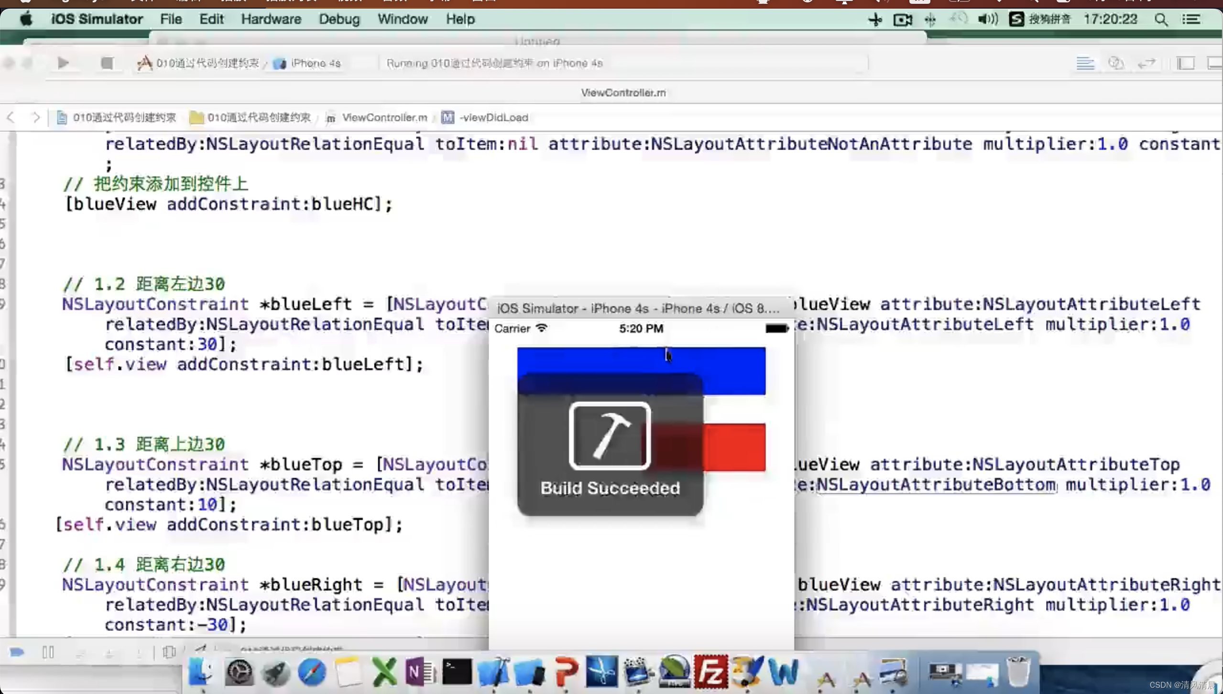Click the blueHC addConstraint code line

(x=229, y=204)
